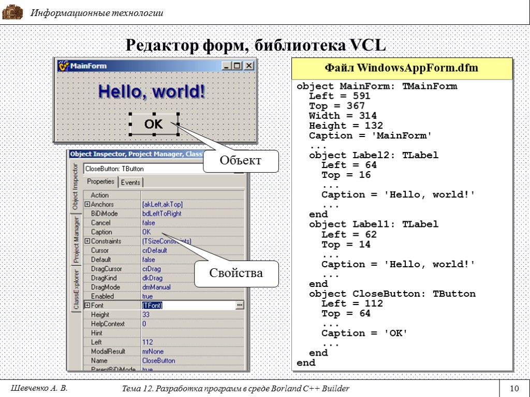Edit the Height value 33
Screen dimensions: 530x397
pyautogui.click(x=145, y=315)
